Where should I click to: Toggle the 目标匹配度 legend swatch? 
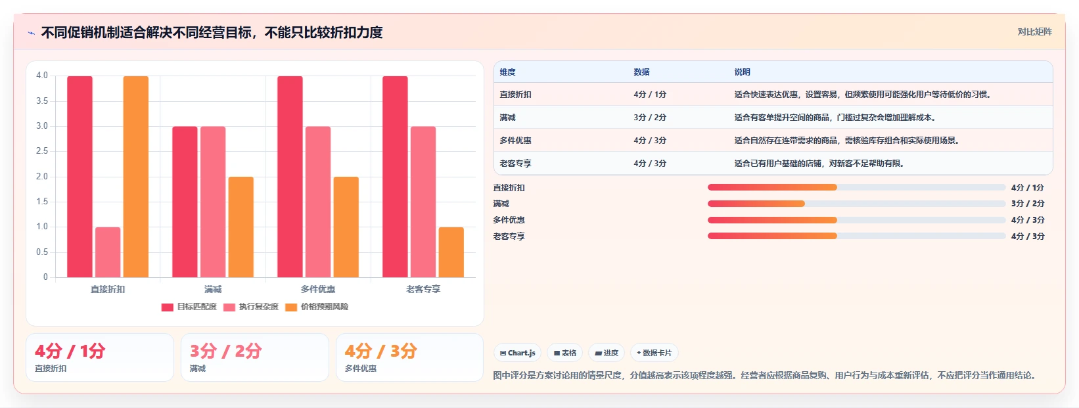(167, 307)
